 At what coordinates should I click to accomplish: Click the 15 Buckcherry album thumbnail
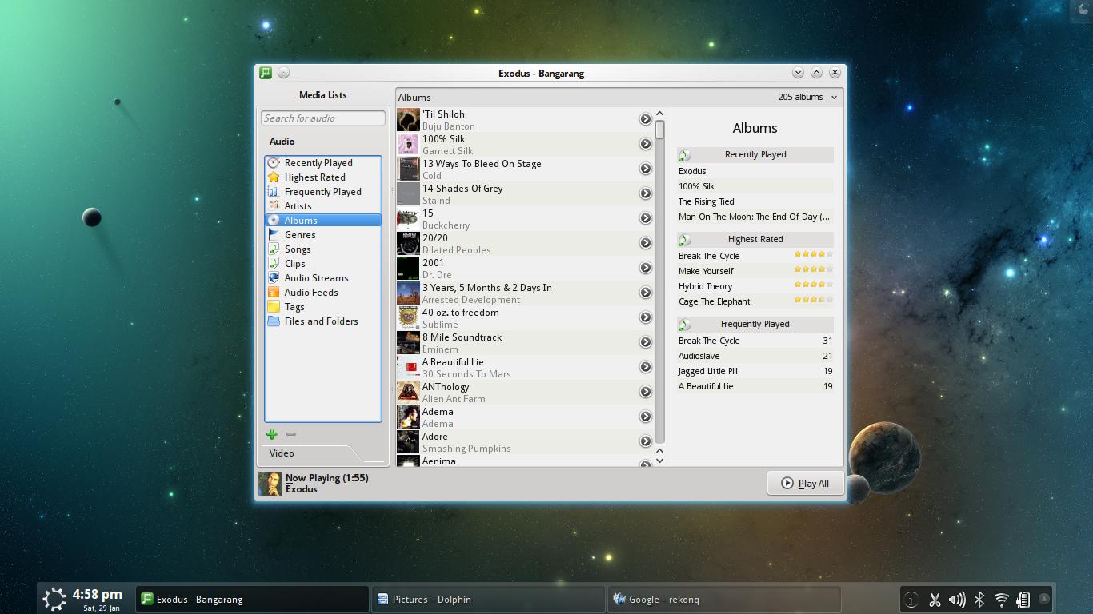tap(408, 218)
